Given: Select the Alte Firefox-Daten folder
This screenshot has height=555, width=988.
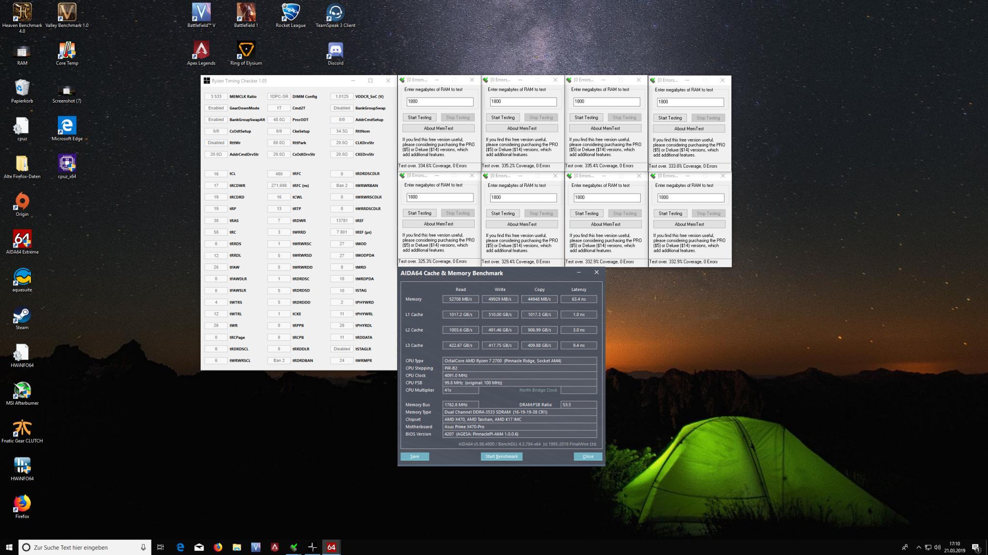Looking at the screenshot, I should 22,167.
